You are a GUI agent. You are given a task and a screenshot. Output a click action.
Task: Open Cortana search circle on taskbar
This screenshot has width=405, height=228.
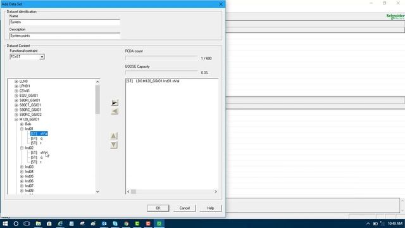coord(16,224)
